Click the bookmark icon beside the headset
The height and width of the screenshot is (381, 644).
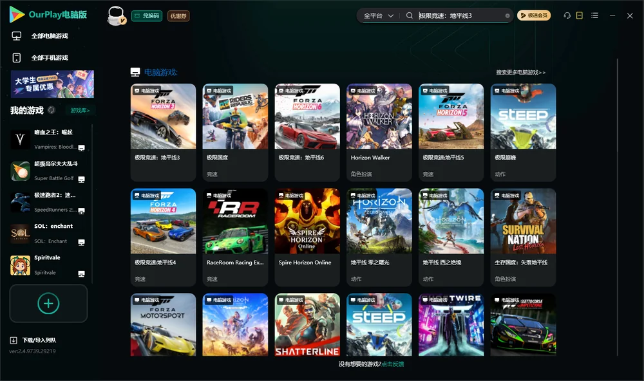pyautogui.click(x=580, y=15)
